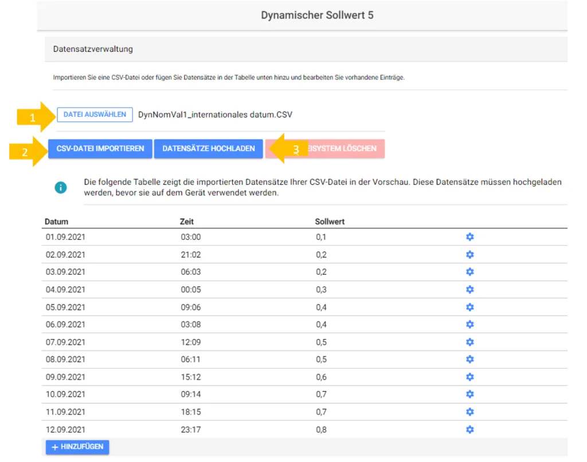Click the time value 06:11
587x462 pixels.
(191, 359)
